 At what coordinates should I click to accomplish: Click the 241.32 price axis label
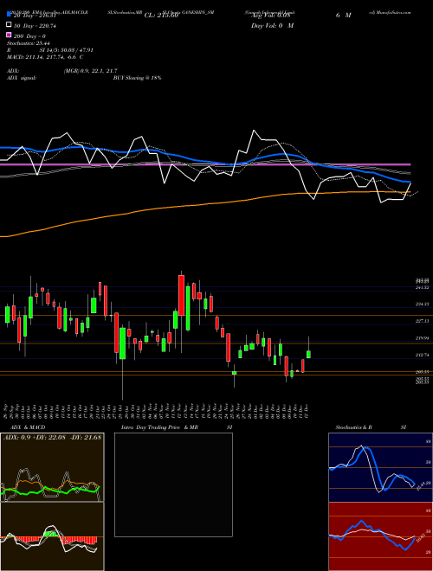(422, 287)
